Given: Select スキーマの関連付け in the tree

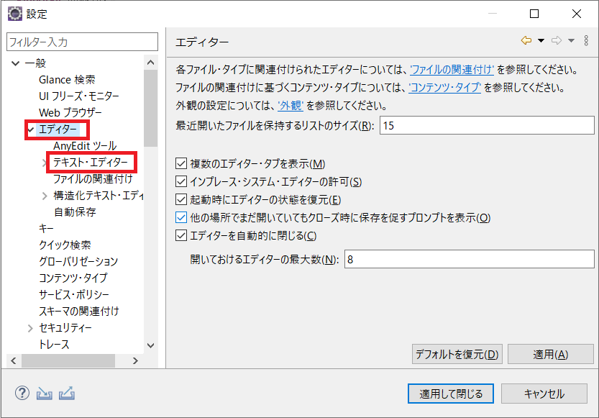Looking at the screenshot, I should [78, 312].
